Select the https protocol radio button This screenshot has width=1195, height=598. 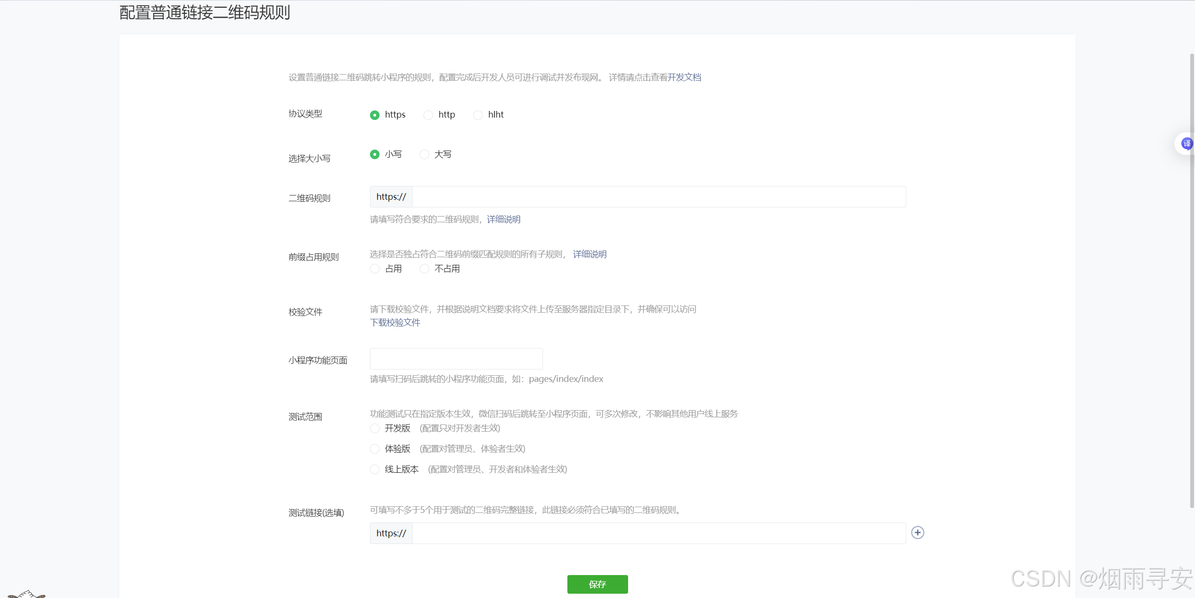(x=375, y=115)
